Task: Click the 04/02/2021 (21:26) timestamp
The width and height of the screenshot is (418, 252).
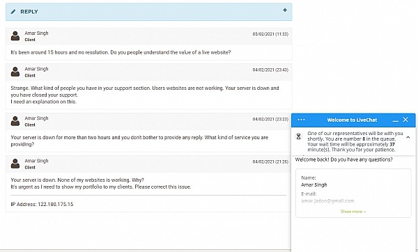Action: click(x=270, y=162)
